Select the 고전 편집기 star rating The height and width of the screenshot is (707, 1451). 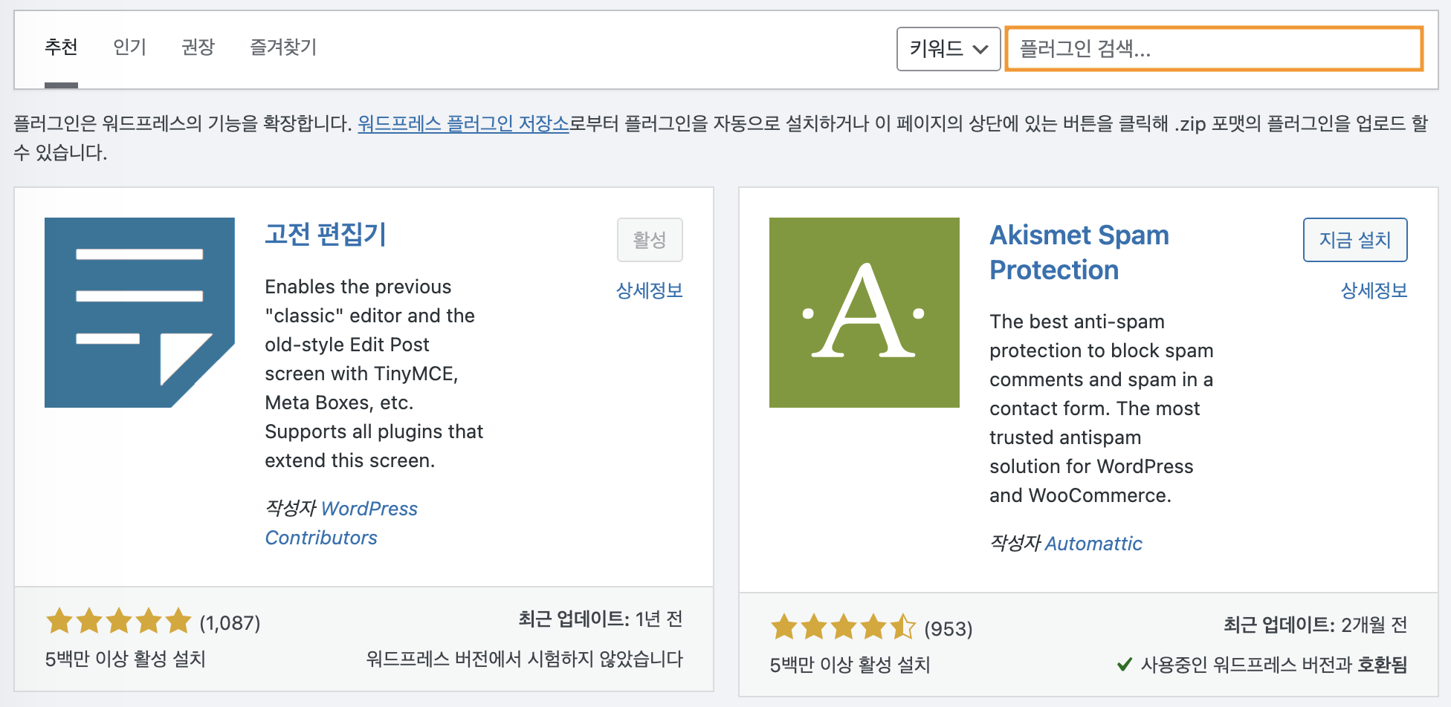point(119,621)
